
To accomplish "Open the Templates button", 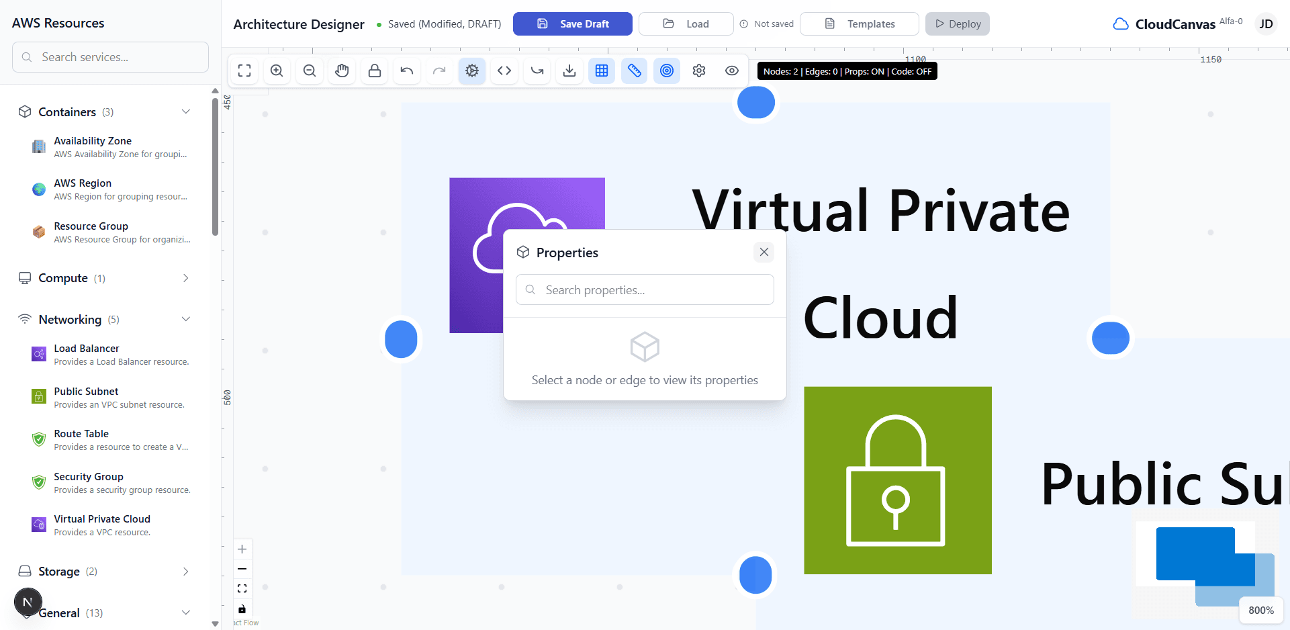I will pos(860,24).
